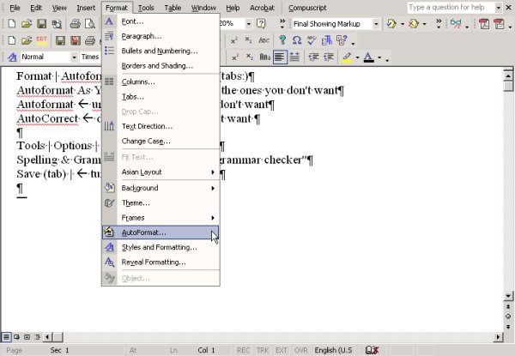
Task: Click the spelling status book icon
Action: pos(372,350)
